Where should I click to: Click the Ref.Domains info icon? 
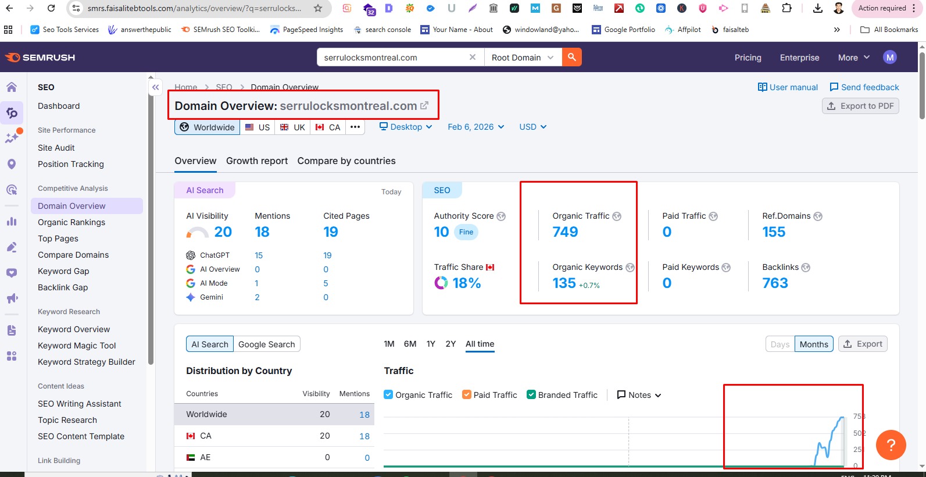pyautogui.click(x=818, y=216)
